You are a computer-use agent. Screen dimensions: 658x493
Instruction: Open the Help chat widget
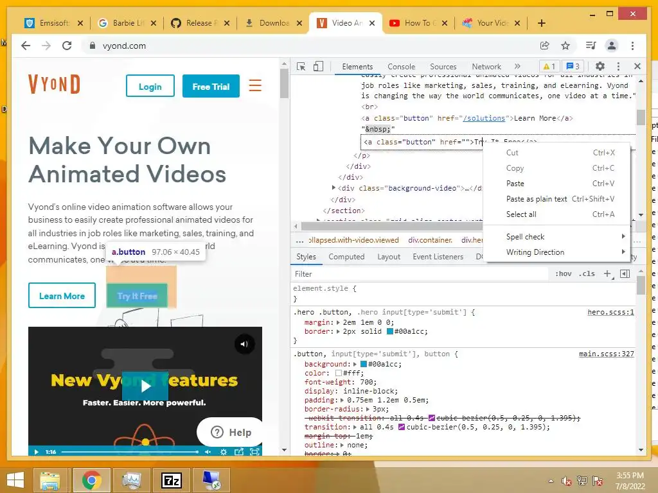coord(230,432)
